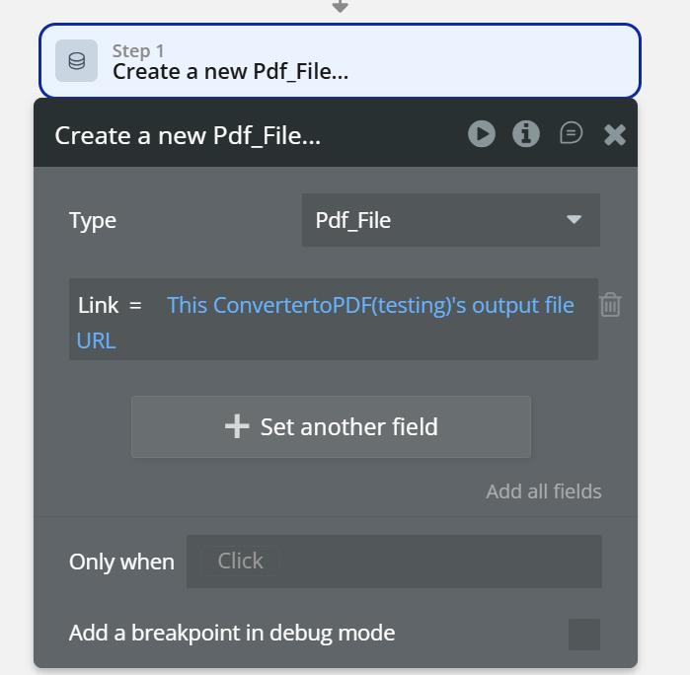Click the Link field name label
The height and width of the screenshot is (675, 690).
(98, 306)
